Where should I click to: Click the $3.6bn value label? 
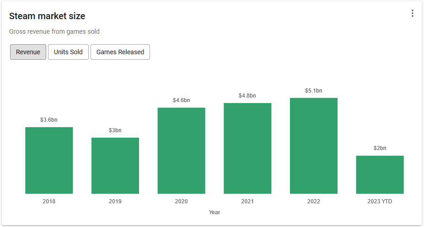[49, 120]
